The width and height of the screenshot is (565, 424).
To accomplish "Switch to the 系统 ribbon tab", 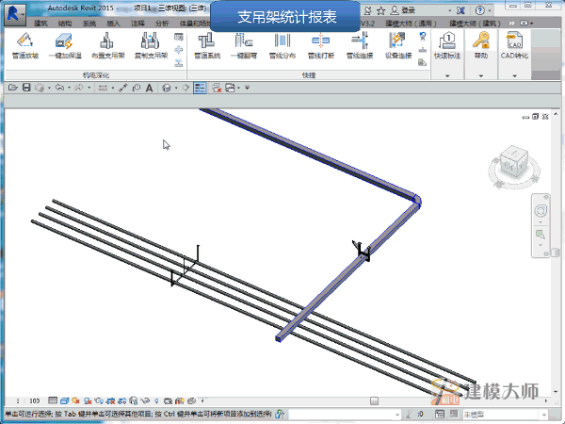I will click(89, 24).
